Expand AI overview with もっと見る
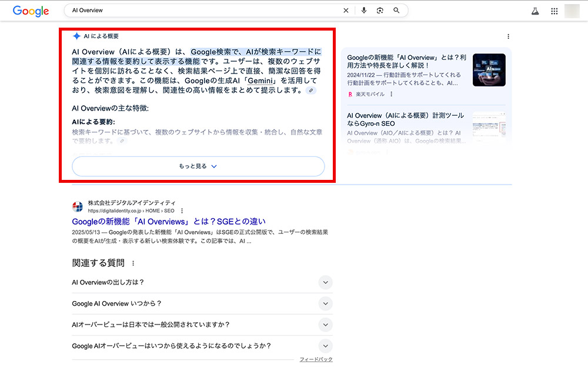 tap(198, 166)
